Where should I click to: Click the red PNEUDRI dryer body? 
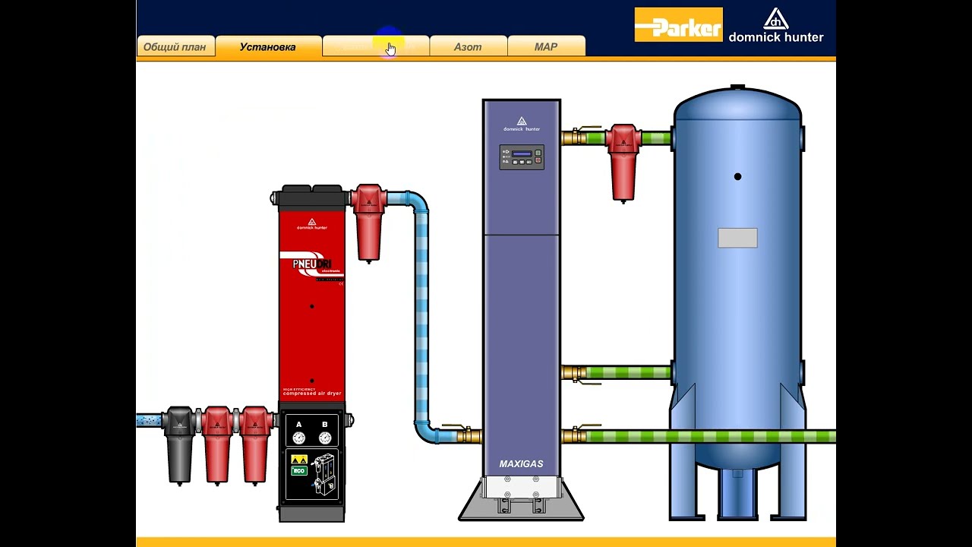click(311, 308)
